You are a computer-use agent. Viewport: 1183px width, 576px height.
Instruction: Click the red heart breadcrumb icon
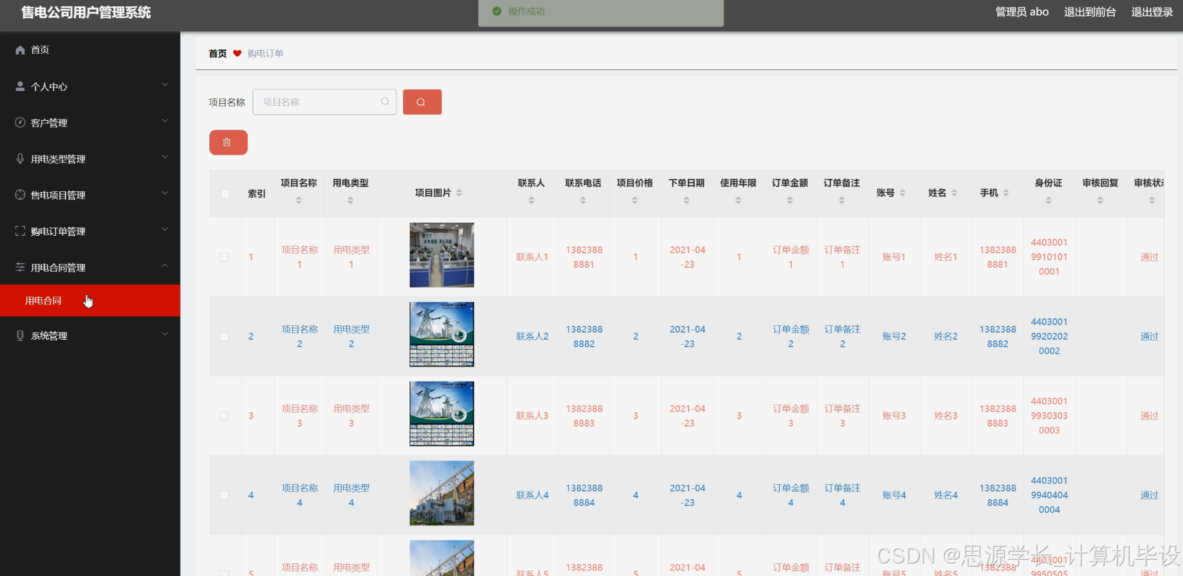(237, 53)
